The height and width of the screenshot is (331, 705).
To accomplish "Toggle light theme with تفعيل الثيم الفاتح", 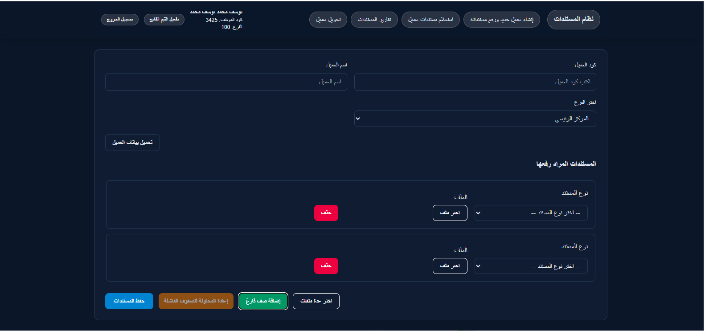I will [164, 20].
